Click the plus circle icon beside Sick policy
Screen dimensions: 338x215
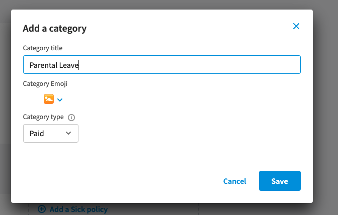coord(42,209)
